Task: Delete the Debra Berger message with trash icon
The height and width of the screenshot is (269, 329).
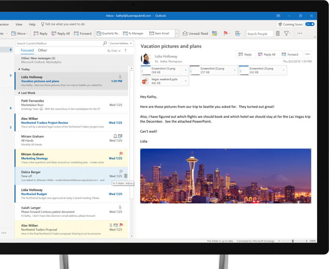Action: click(126, 176)
